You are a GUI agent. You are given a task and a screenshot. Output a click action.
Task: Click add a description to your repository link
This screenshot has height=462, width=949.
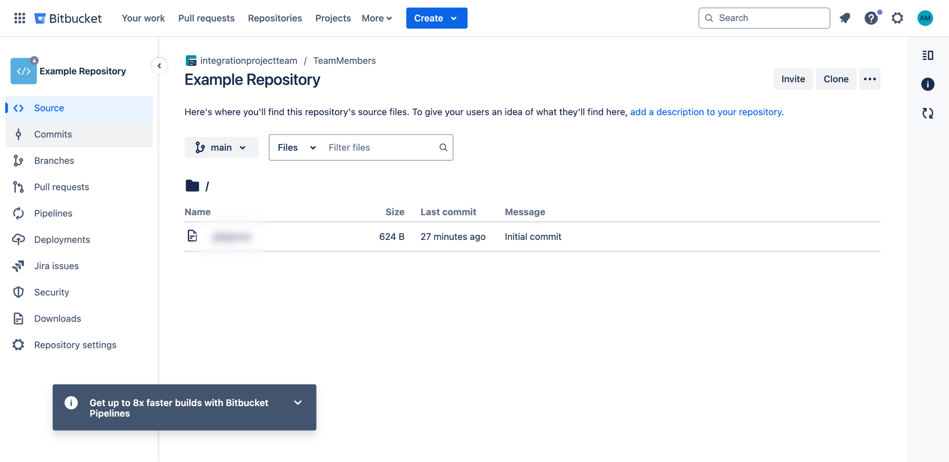tap(706, 112)
